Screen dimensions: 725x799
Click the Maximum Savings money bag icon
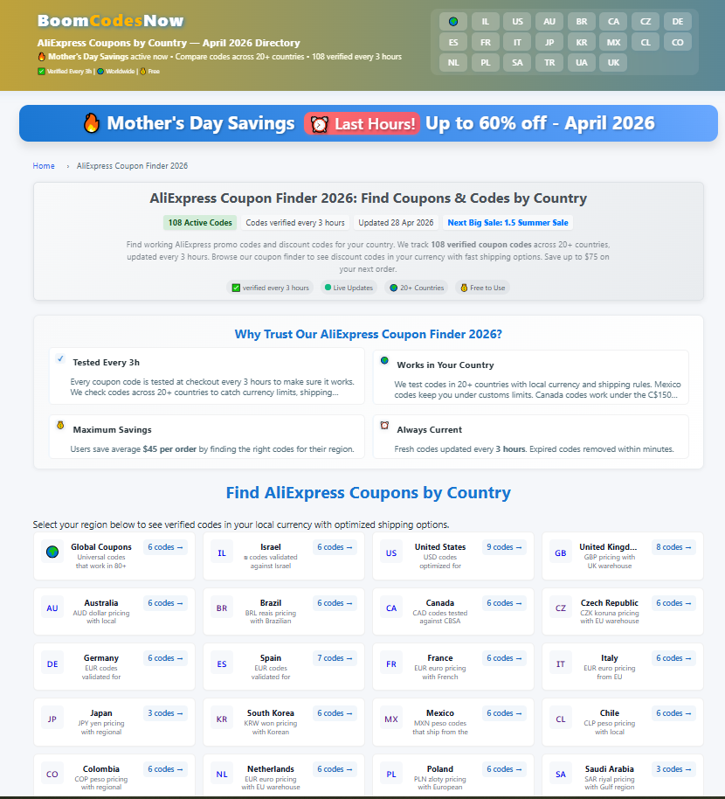60,426
